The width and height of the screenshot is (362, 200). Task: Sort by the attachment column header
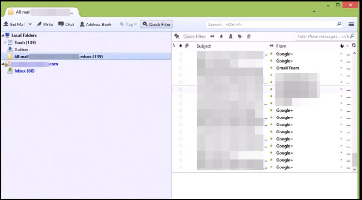point(187,46)
